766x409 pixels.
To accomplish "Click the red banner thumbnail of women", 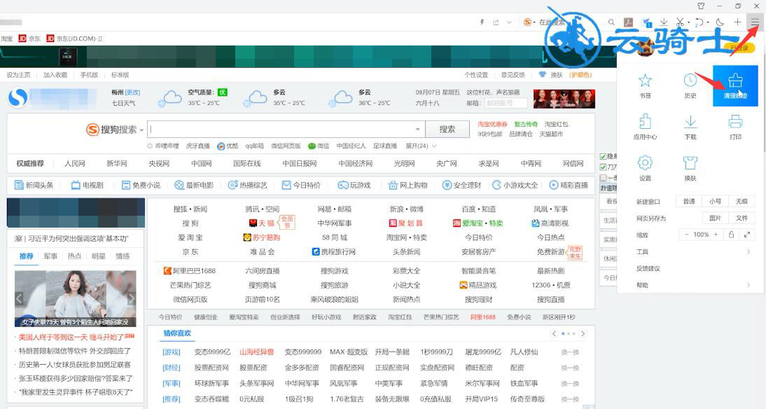I will point(564,99).
